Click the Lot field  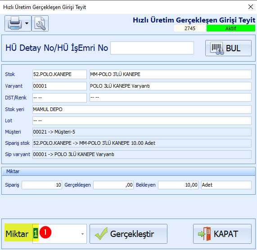(142, 121)
